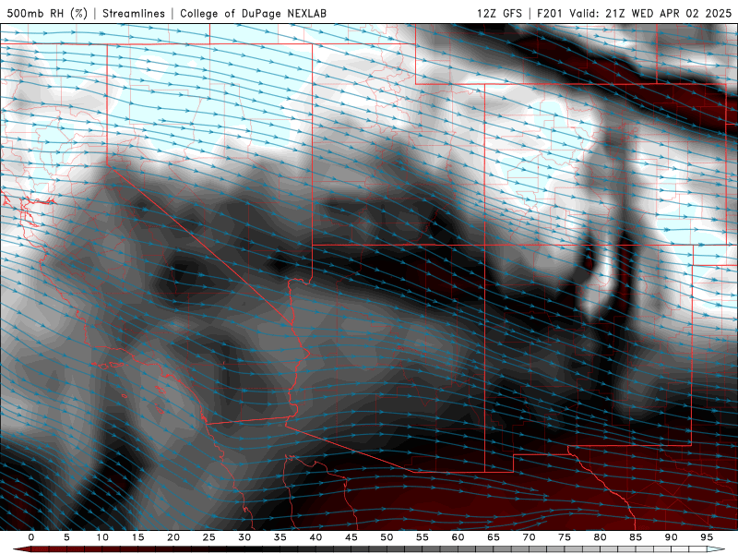Click the '25' tick label on legend

(x=209, y=537)
